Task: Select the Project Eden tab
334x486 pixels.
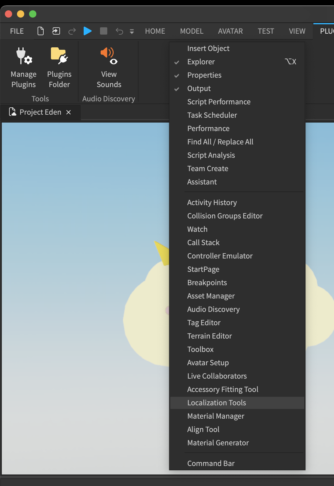Action: [40, 112]
